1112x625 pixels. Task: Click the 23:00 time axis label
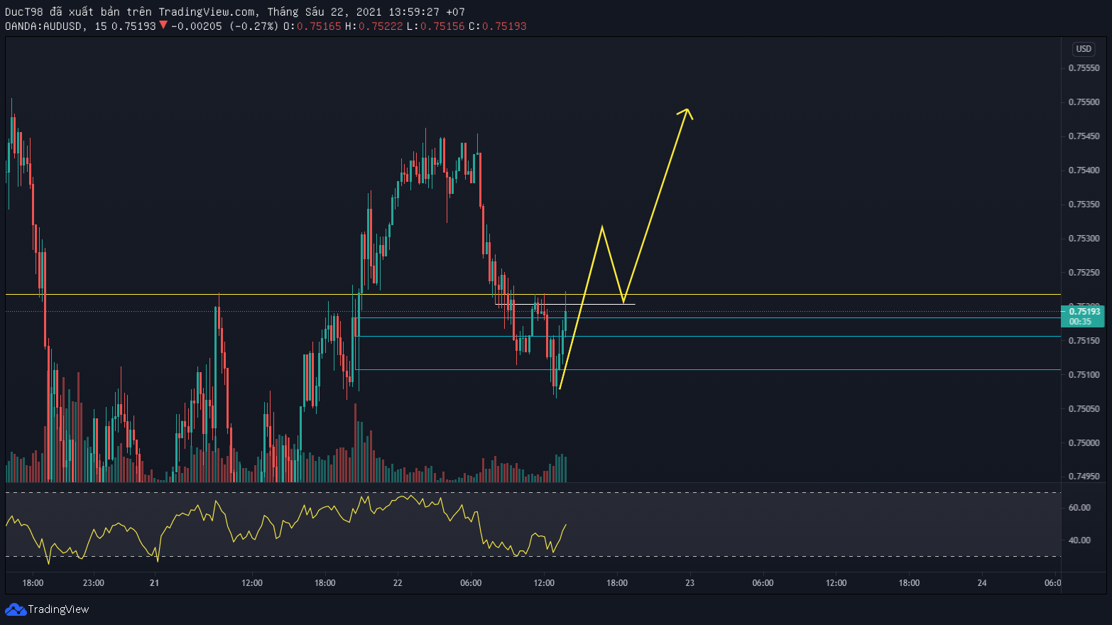93,583
